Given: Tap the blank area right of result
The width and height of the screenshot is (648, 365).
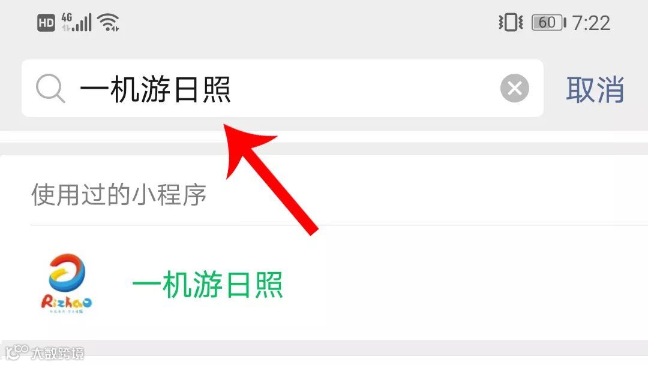Looking at the screenshot, I should (466, 283).
